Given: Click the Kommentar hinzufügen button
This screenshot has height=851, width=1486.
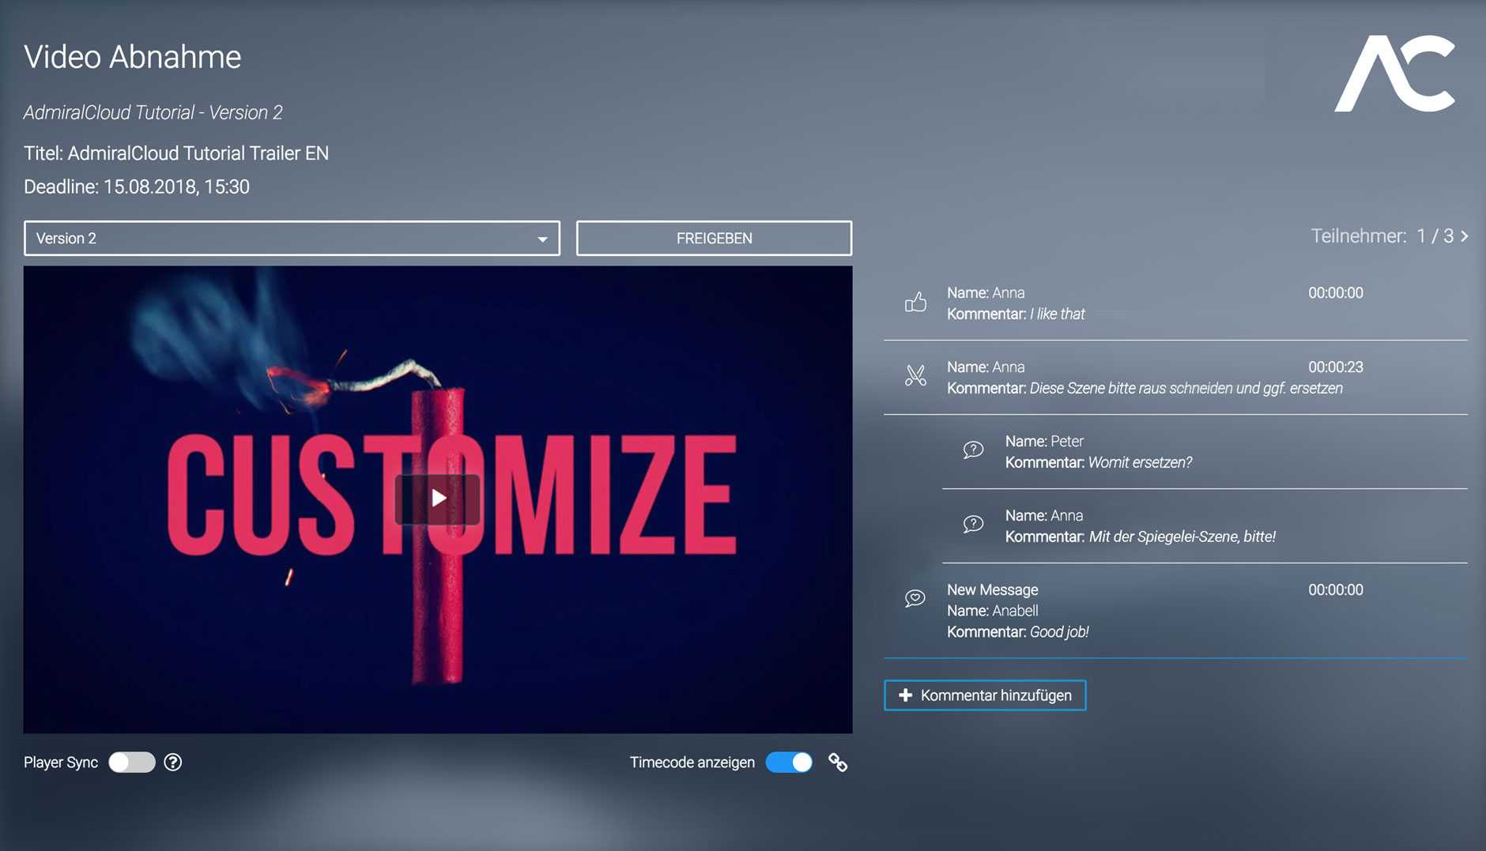Looking at the screenshot, I should (985, 695).
